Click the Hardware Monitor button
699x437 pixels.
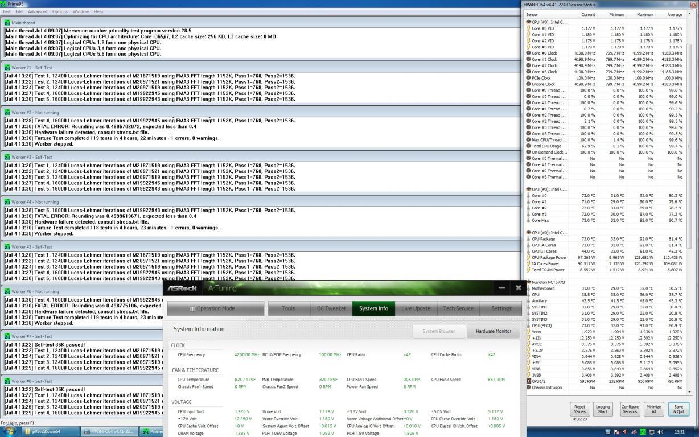pos(494,331)
